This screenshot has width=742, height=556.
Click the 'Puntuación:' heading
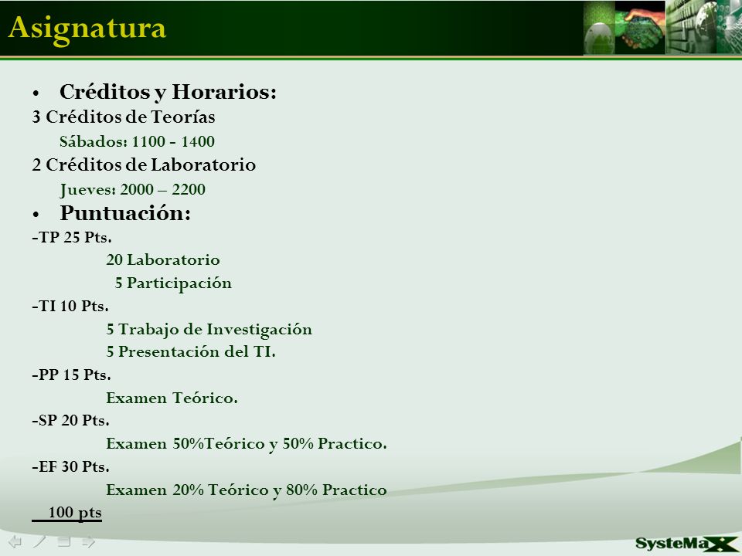[x=125, y=213]
